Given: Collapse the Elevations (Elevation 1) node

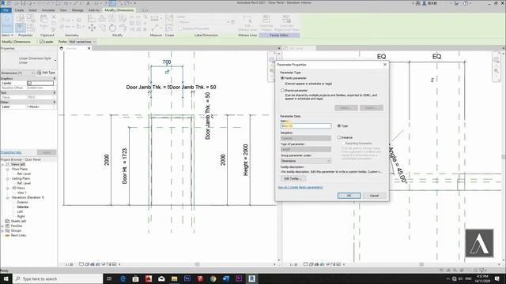Looking at the screenshot, I should click(x=7, y=198).
